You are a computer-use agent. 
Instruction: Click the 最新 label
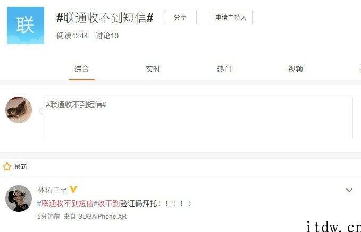pos(21,167)
